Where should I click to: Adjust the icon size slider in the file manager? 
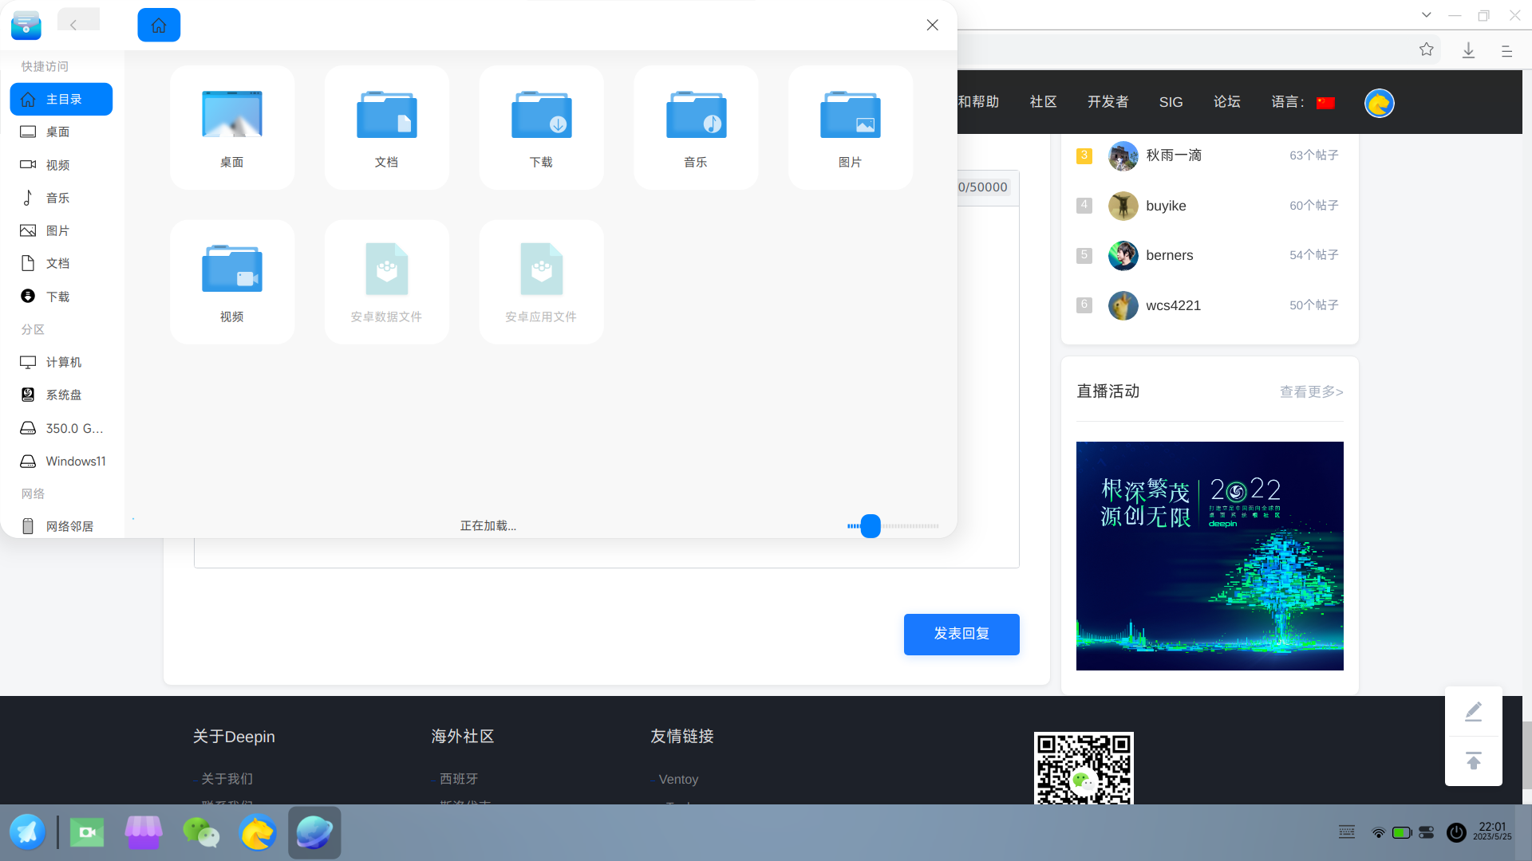point(870,526)
